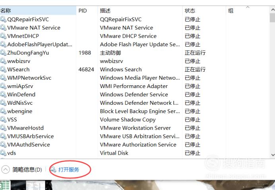Click the WinDefend service gear icon

click(3, 94)
